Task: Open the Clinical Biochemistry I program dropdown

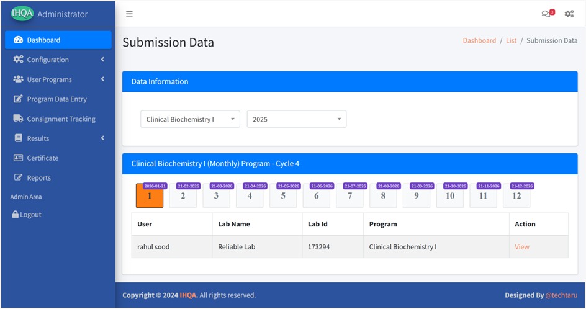Action: click(x=190, y=119)
